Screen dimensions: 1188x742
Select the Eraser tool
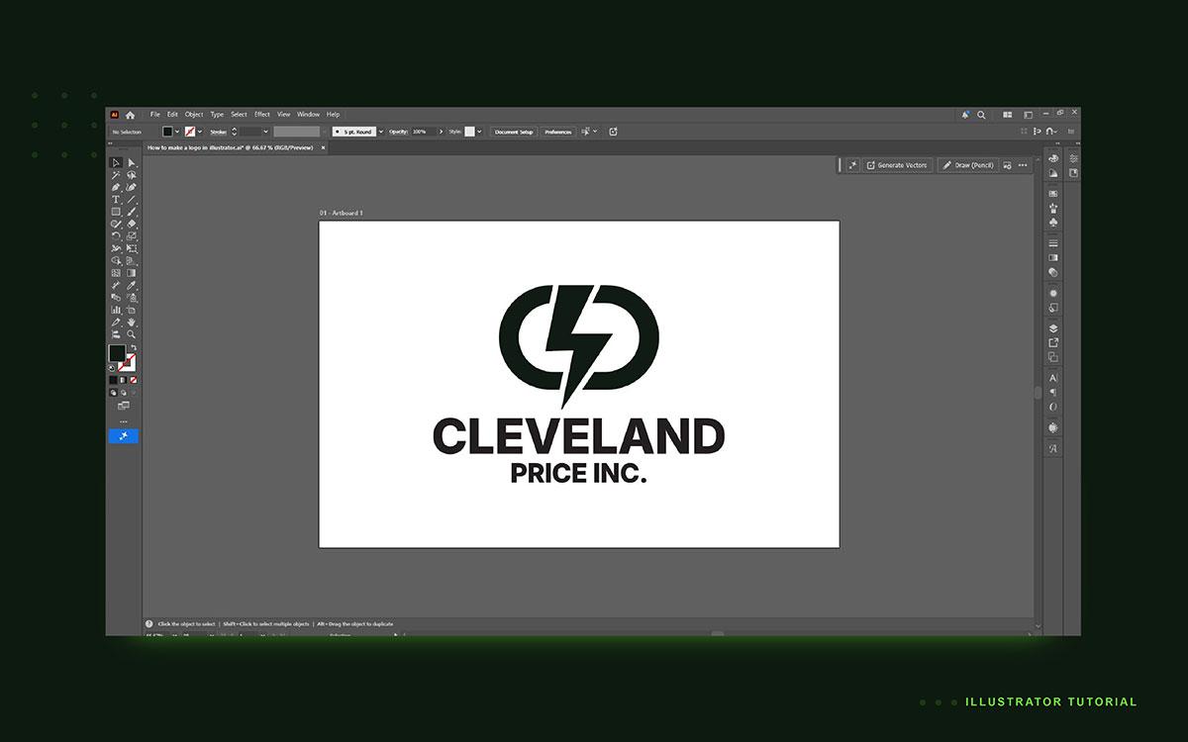coord(132,225)
